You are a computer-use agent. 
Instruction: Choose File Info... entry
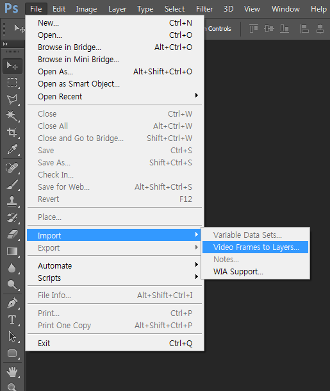pyautogui.click(x=115, y=295)
